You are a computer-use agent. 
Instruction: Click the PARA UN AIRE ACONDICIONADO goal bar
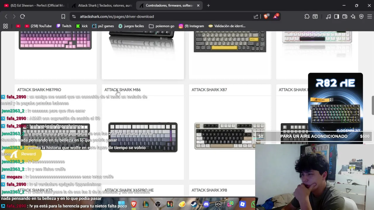coord(314,136)
